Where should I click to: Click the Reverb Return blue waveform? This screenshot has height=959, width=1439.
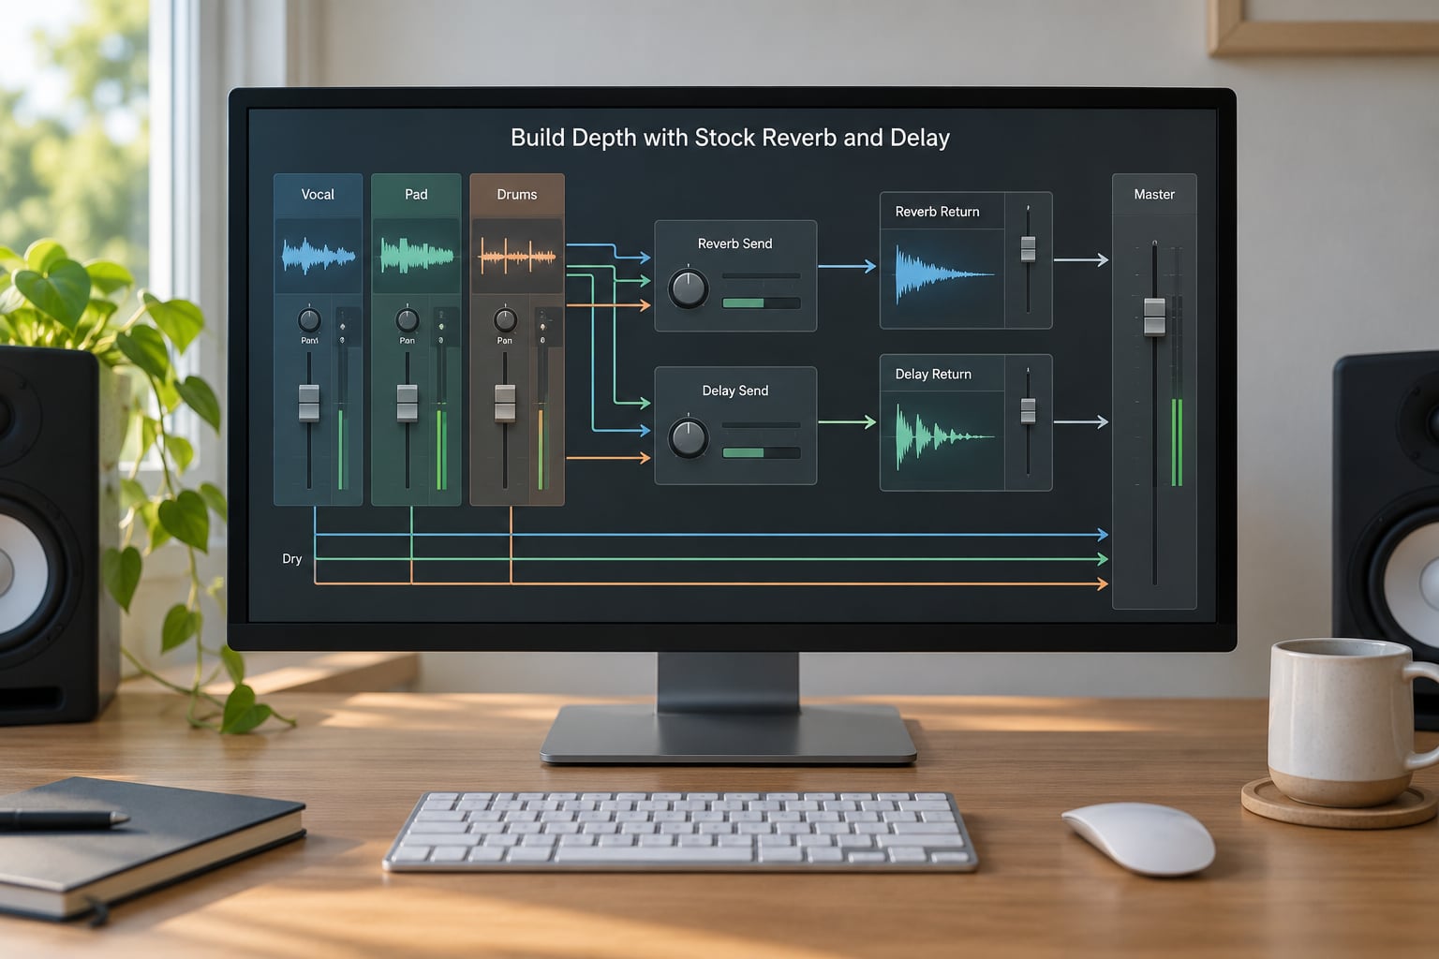tap(943, 274)
